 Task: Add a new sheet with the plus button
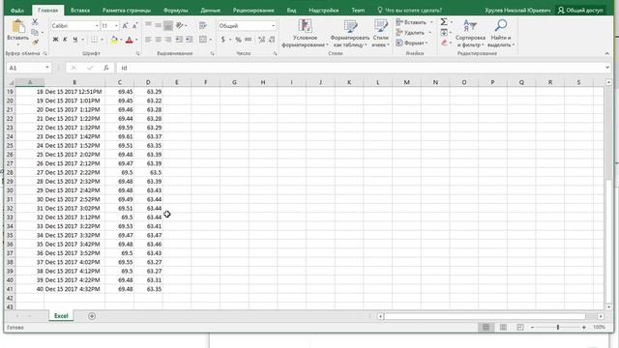[x=92, y=316]
